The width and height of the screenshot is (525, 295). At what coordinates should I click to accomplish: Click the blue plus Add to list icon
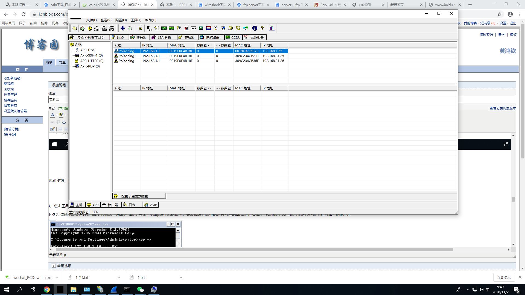[x=123, y=28]
